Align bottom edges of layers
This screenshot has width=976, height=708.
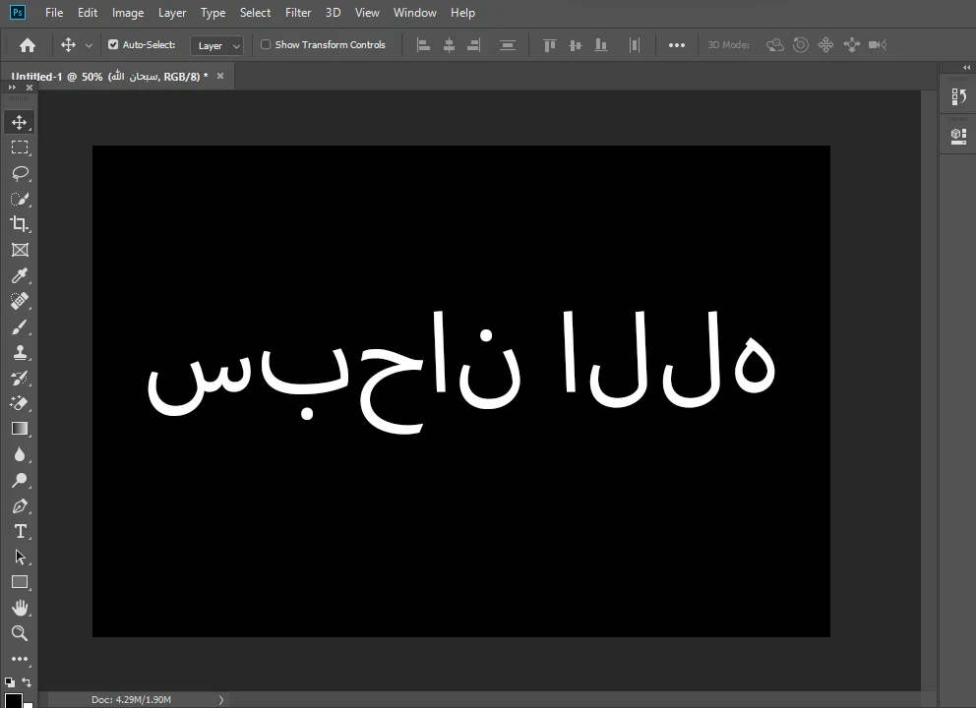[x=601, y=45]
